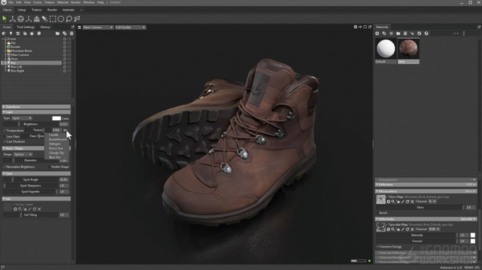Switch to the Animate workspace tab
This screenshot has height=270, width=482.
68,10
